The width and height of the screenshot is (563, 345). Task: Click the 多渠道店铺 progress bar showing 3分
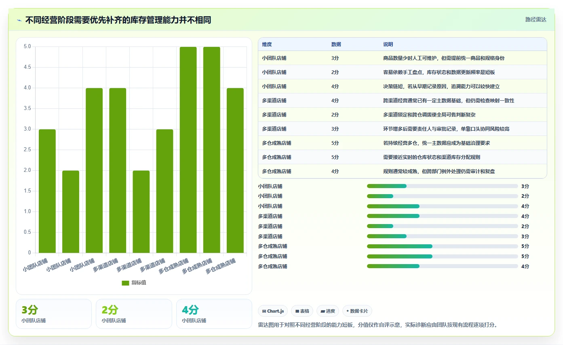(443, 236)
